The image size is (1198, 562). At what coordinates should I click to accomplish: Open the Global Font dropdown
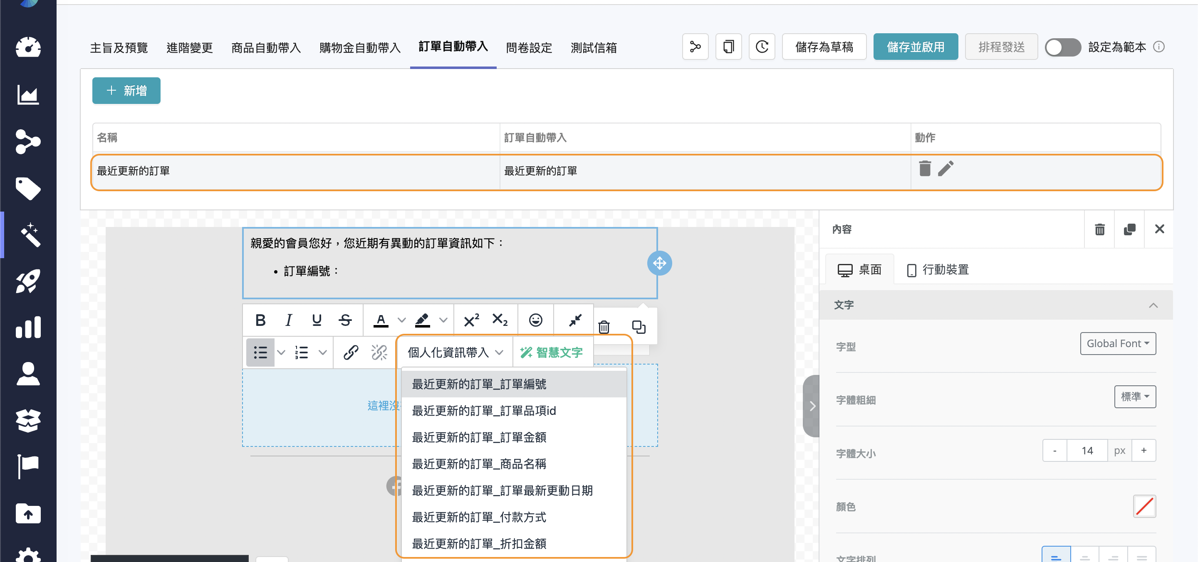(1118, 343)
